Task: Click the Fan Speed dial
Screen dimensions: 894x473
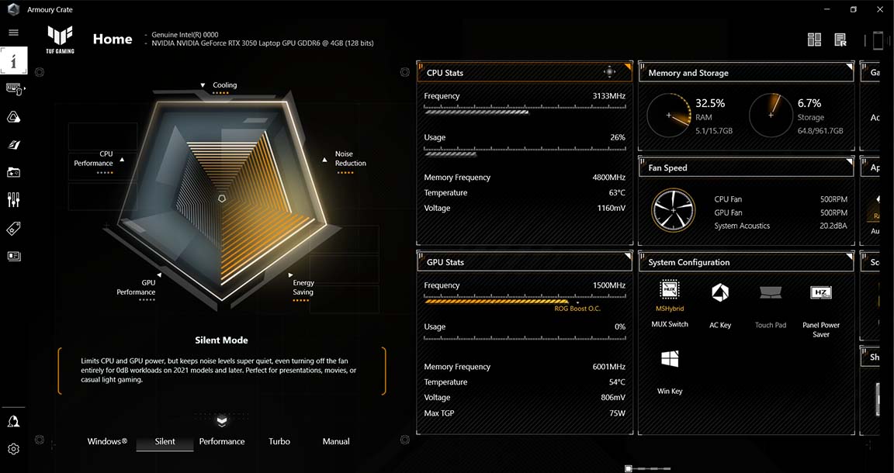Action: tap(674, 210)
